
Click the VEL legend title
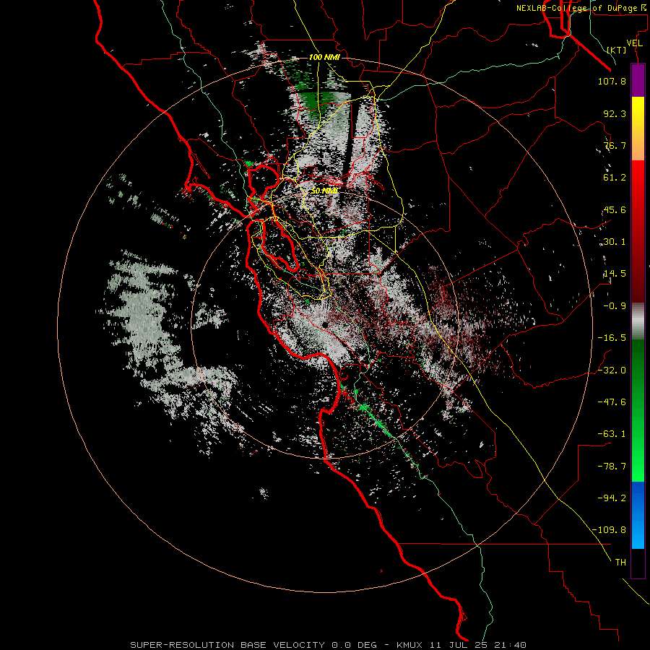[x=635, y=43]
